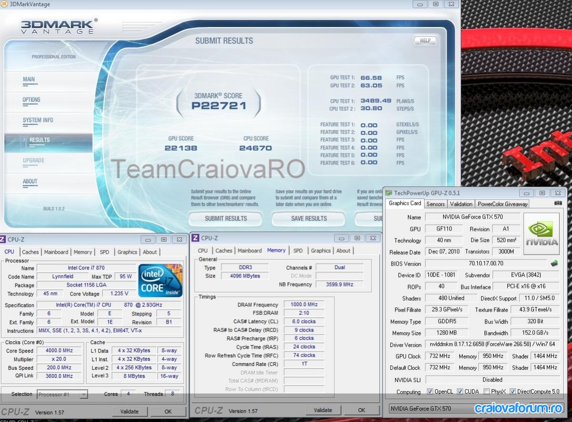Screen dimensions: 572x422
Task: Click the BIOS save chip icon in GPU-Z
Action: pos(554,263)
